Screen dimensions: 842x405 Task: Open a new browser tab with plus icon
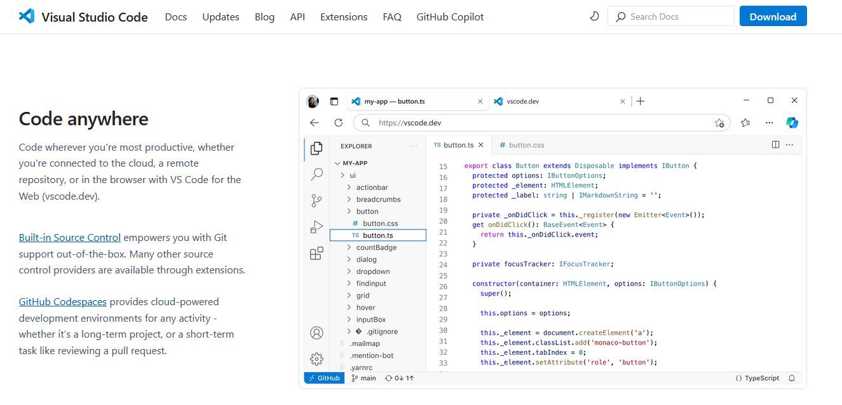pyautogui.click(x=641, y=101)
